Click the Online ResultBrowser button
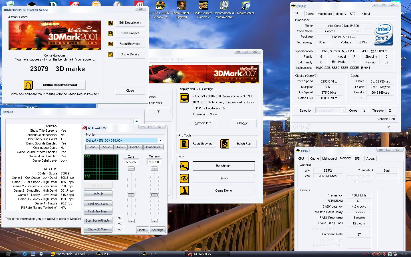The height and width of the screenshot is (257, 411). [60, 85]
